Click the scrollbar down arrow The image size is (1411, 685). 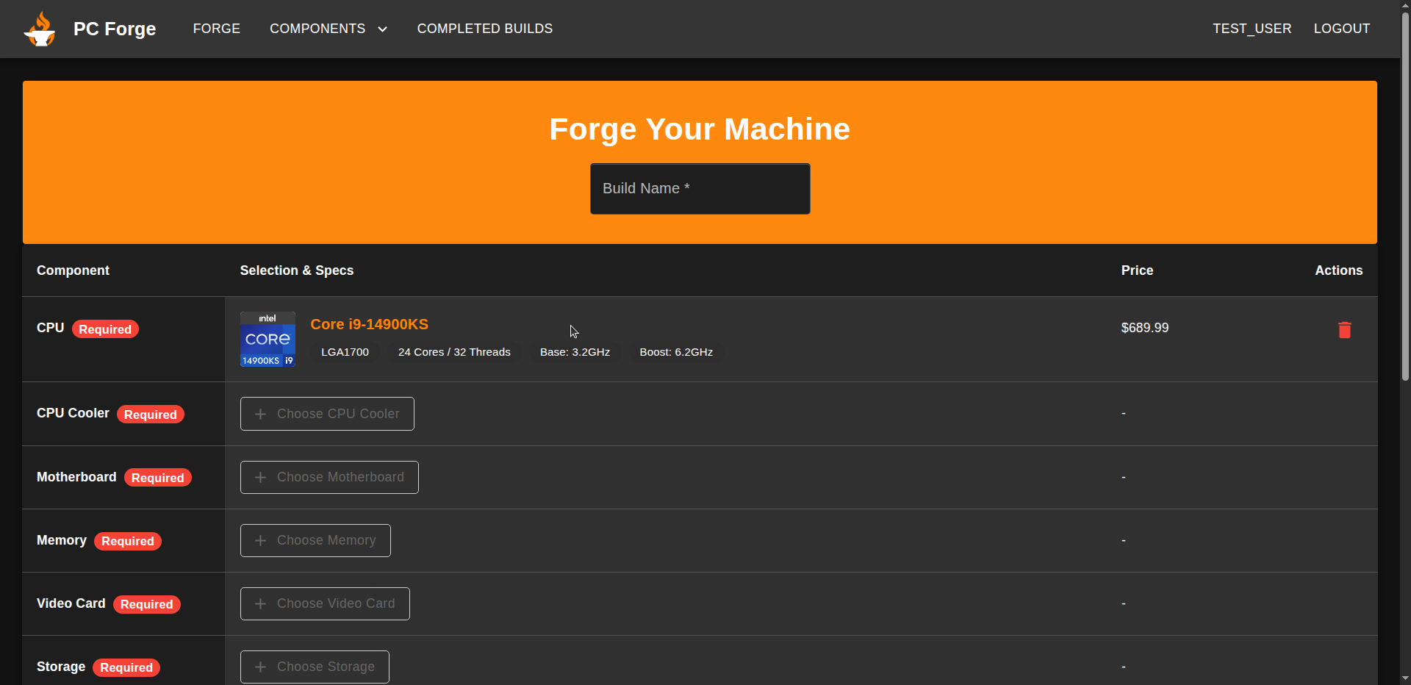[1405, 678]
